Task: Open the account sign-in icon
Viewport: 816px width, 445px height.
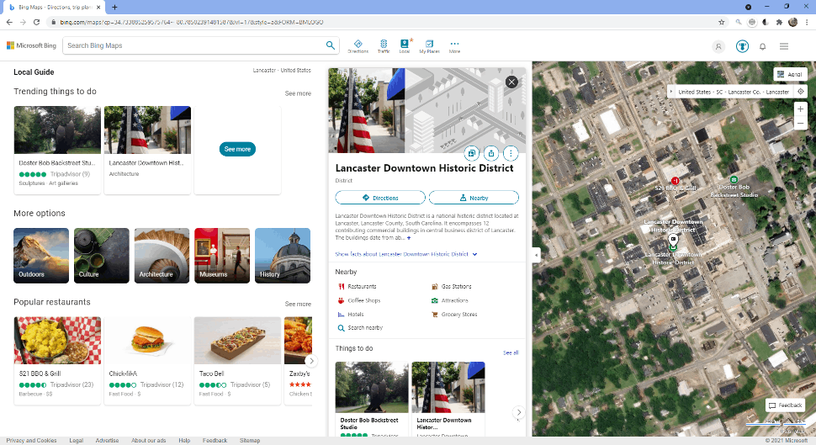Action: (718, 46)
